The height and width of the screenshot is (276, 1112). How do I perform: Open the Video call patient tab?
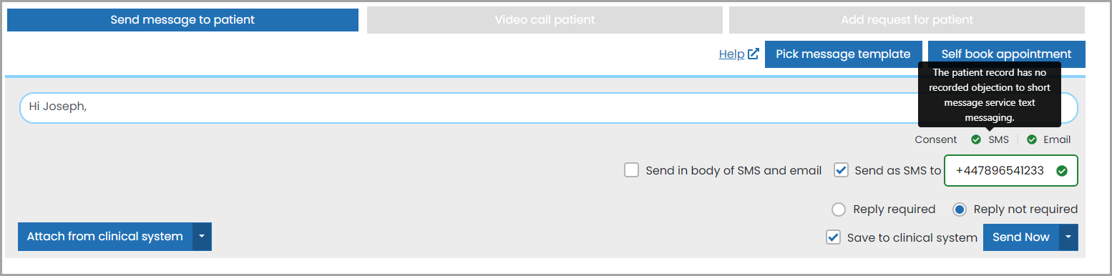tap(545, 20)
